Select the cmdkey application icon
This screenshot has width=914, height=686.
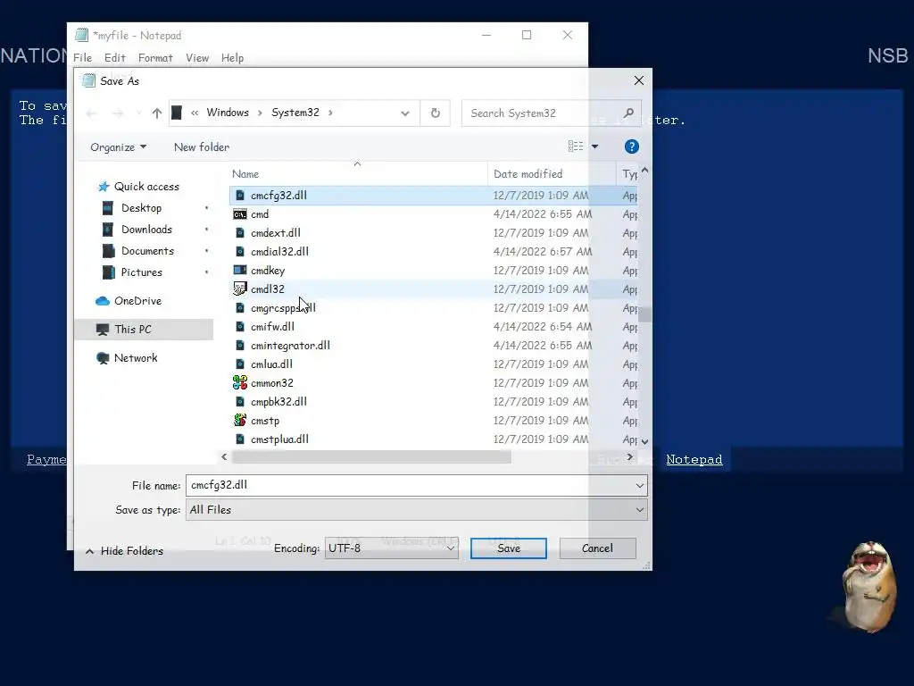tap(239, 270)
